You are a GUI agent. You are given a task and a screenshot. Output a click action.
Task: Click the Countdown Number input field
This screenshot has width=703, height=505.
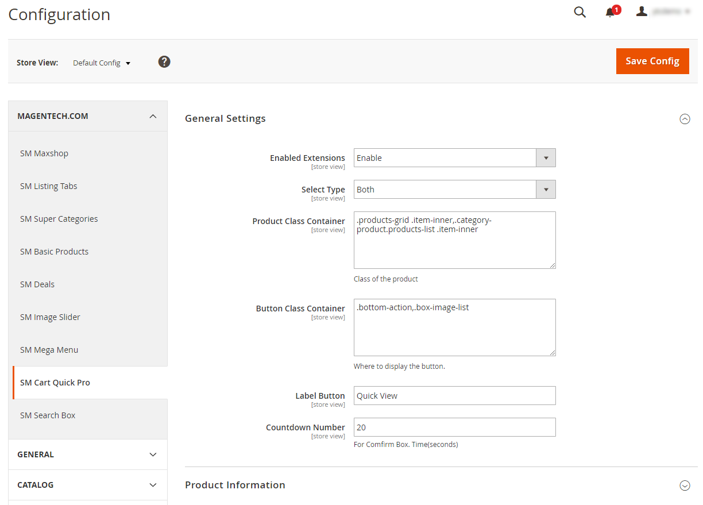[x=454, y=427]
